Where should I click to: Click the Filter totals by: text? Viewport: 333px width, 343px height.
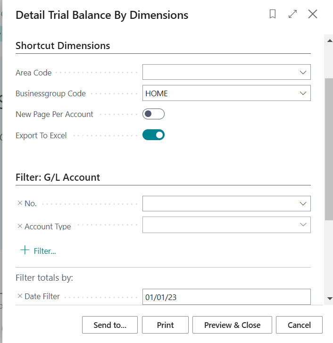[44, 277]
